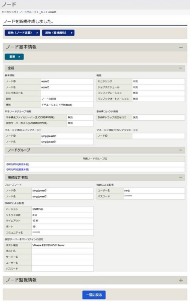Collapse the ノード基本情報 section with its minus
This screenshot has height=302, width=190.
[x=181, y=47]
